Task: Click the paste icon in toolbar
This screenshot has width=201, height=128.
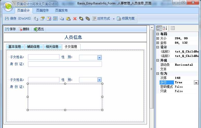Action: point(68,19)
